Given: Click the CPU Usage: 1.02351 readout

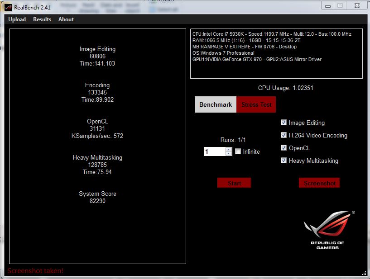Looking at the screenshot, I should click(x=285, y=88).
